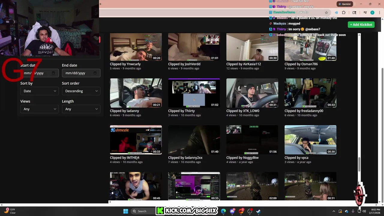Click 'Clipped by freeladanny00' title

[x=304, y=111]
